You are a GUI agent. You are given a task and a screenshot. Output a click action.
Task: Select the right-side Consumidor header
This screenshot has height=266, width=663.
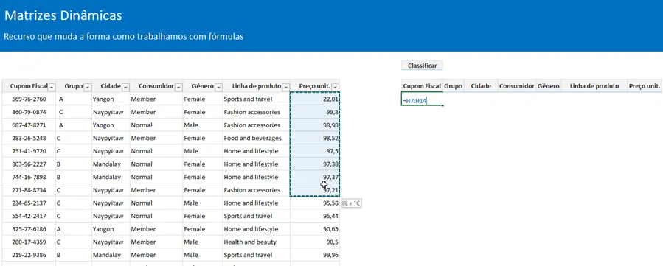pos(517,86)
